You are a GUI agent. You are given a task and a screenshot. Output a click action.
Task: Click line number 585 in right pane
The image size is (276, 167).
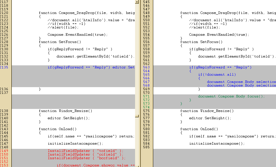[x=146, y=147]
